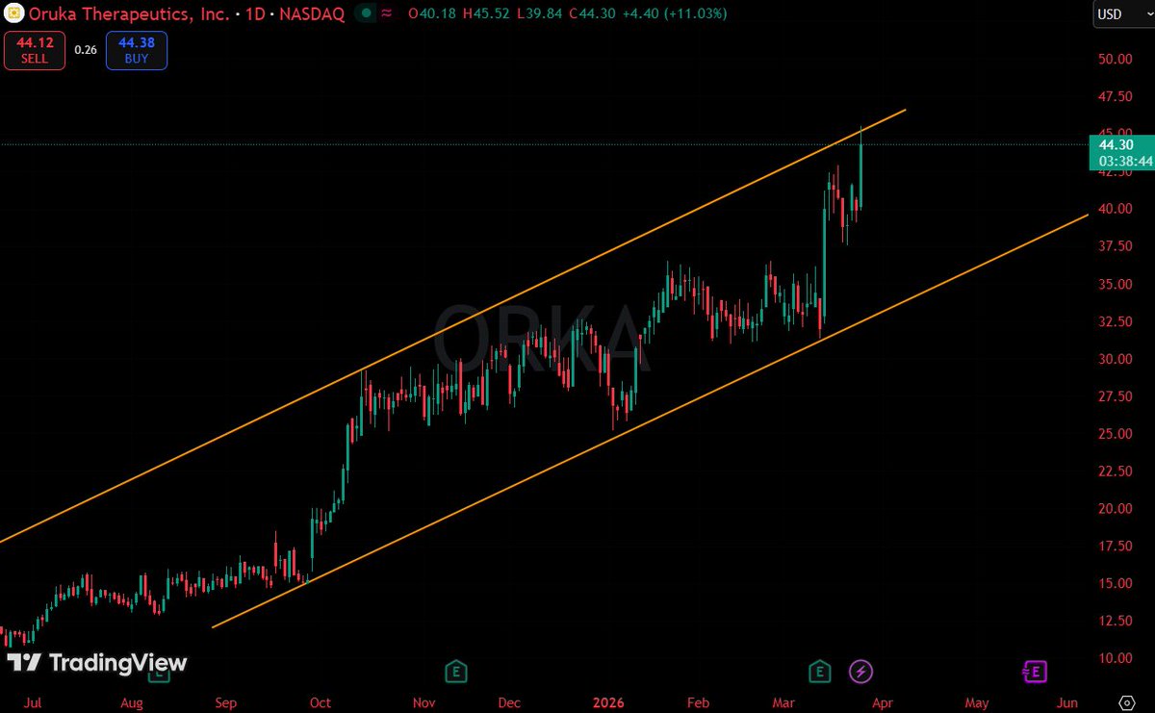The image size is (1155, 713).
Task: Click the low price L39.84 value
Action: pyautogui.click(x=542, y=13)
